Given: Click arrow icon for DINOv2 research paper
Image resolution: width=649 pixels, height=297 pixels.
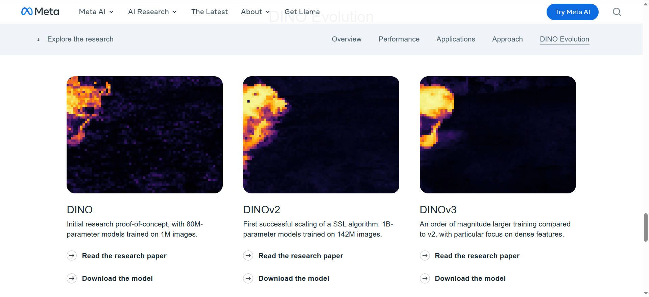Looking at the screenshot, I should coord(248,256).
